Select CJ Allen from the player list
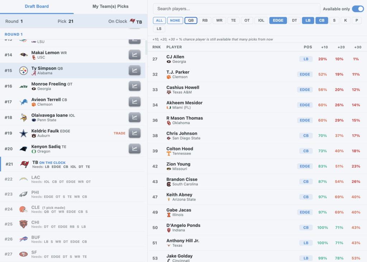This screenshot has height=262, width=367. (x=175, y=57)
